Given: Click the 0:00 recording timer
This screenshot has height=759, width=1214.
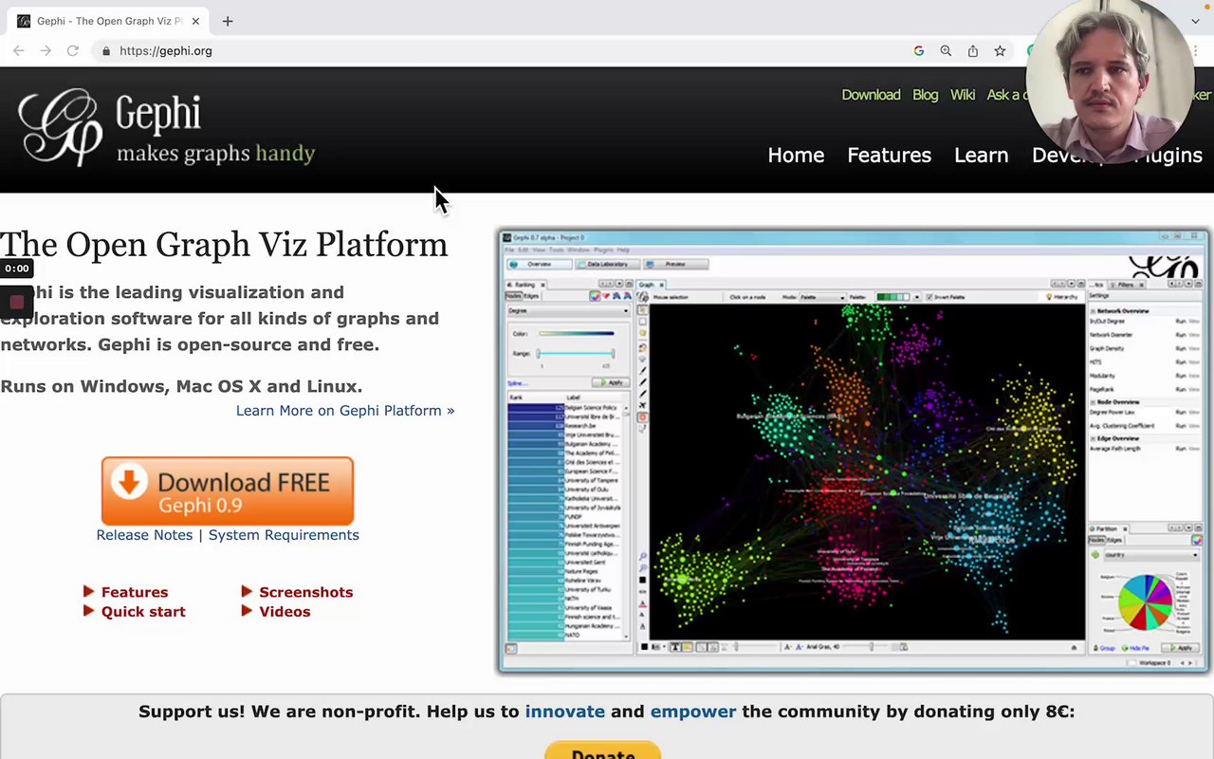Looking at the screenshot, I should [x=17, y=268].
